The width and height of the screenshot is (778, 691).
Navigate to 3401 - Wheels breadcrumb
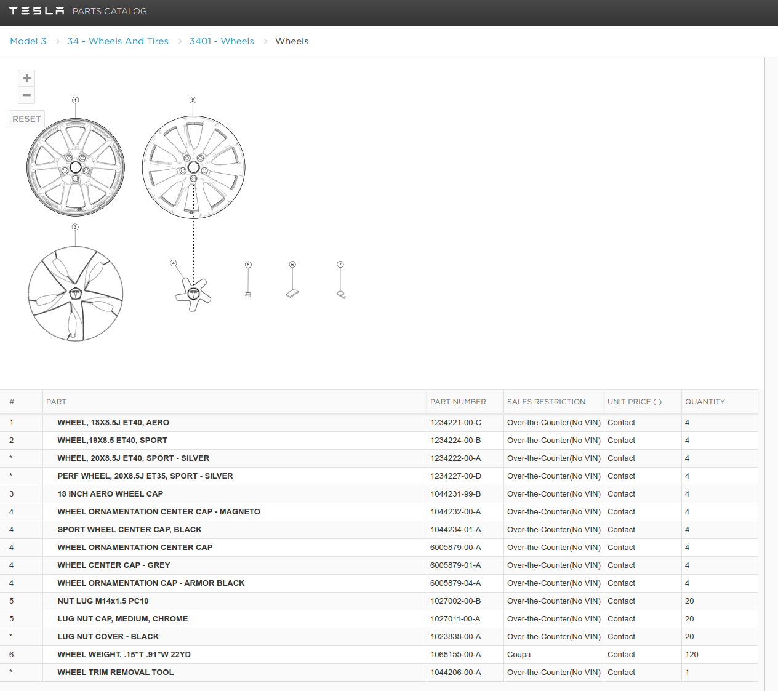[222, 41]
